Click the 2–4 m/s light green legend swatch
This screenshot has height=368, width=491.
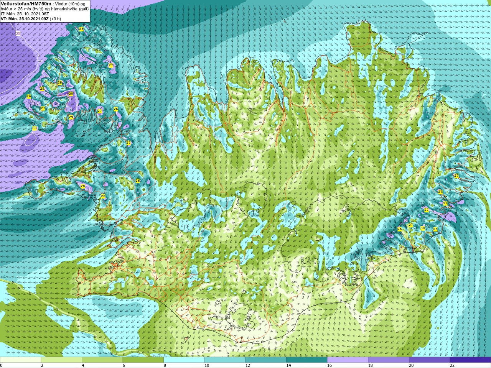tap(61, 360)
